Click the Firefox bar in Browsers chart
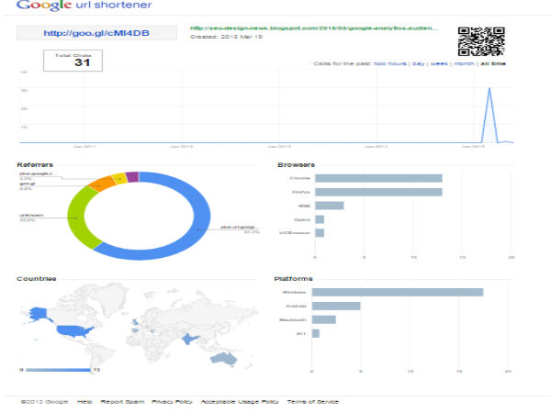This screenshot has height=413, width=551. coord(378,192)
